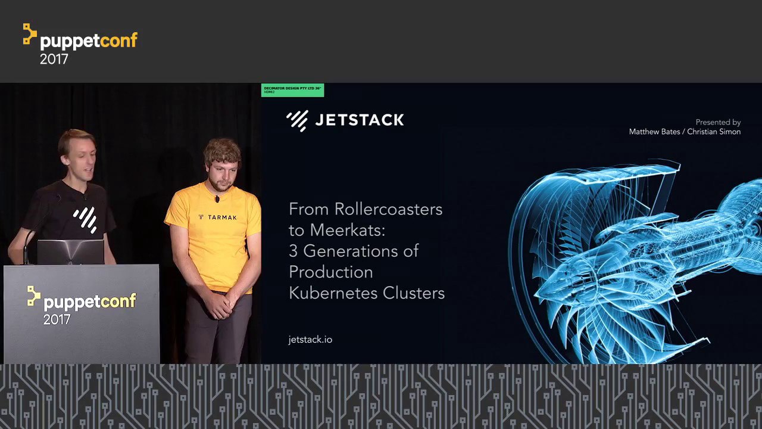Click the Puppet logo icon on the podium
Viewport: 762px width, 429px height.
click(34, 296)
